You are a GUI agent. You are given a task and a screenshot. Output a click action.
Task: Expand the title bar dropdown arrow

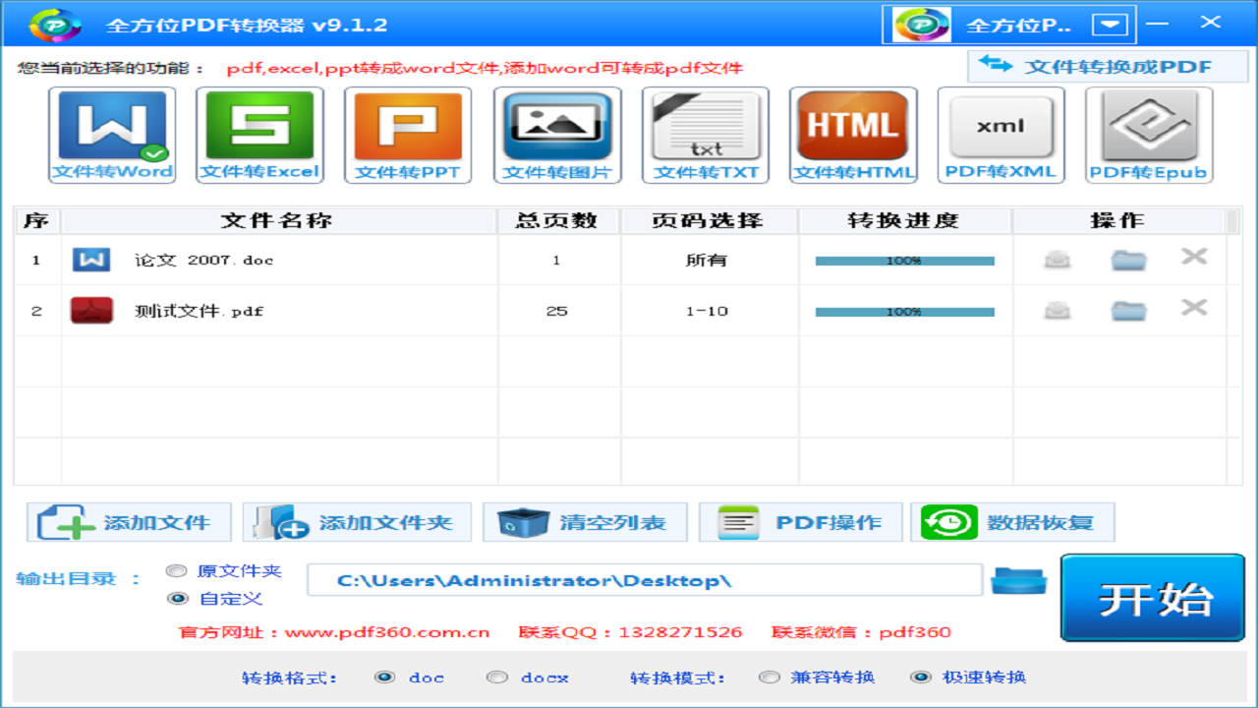click(1110, 25)
